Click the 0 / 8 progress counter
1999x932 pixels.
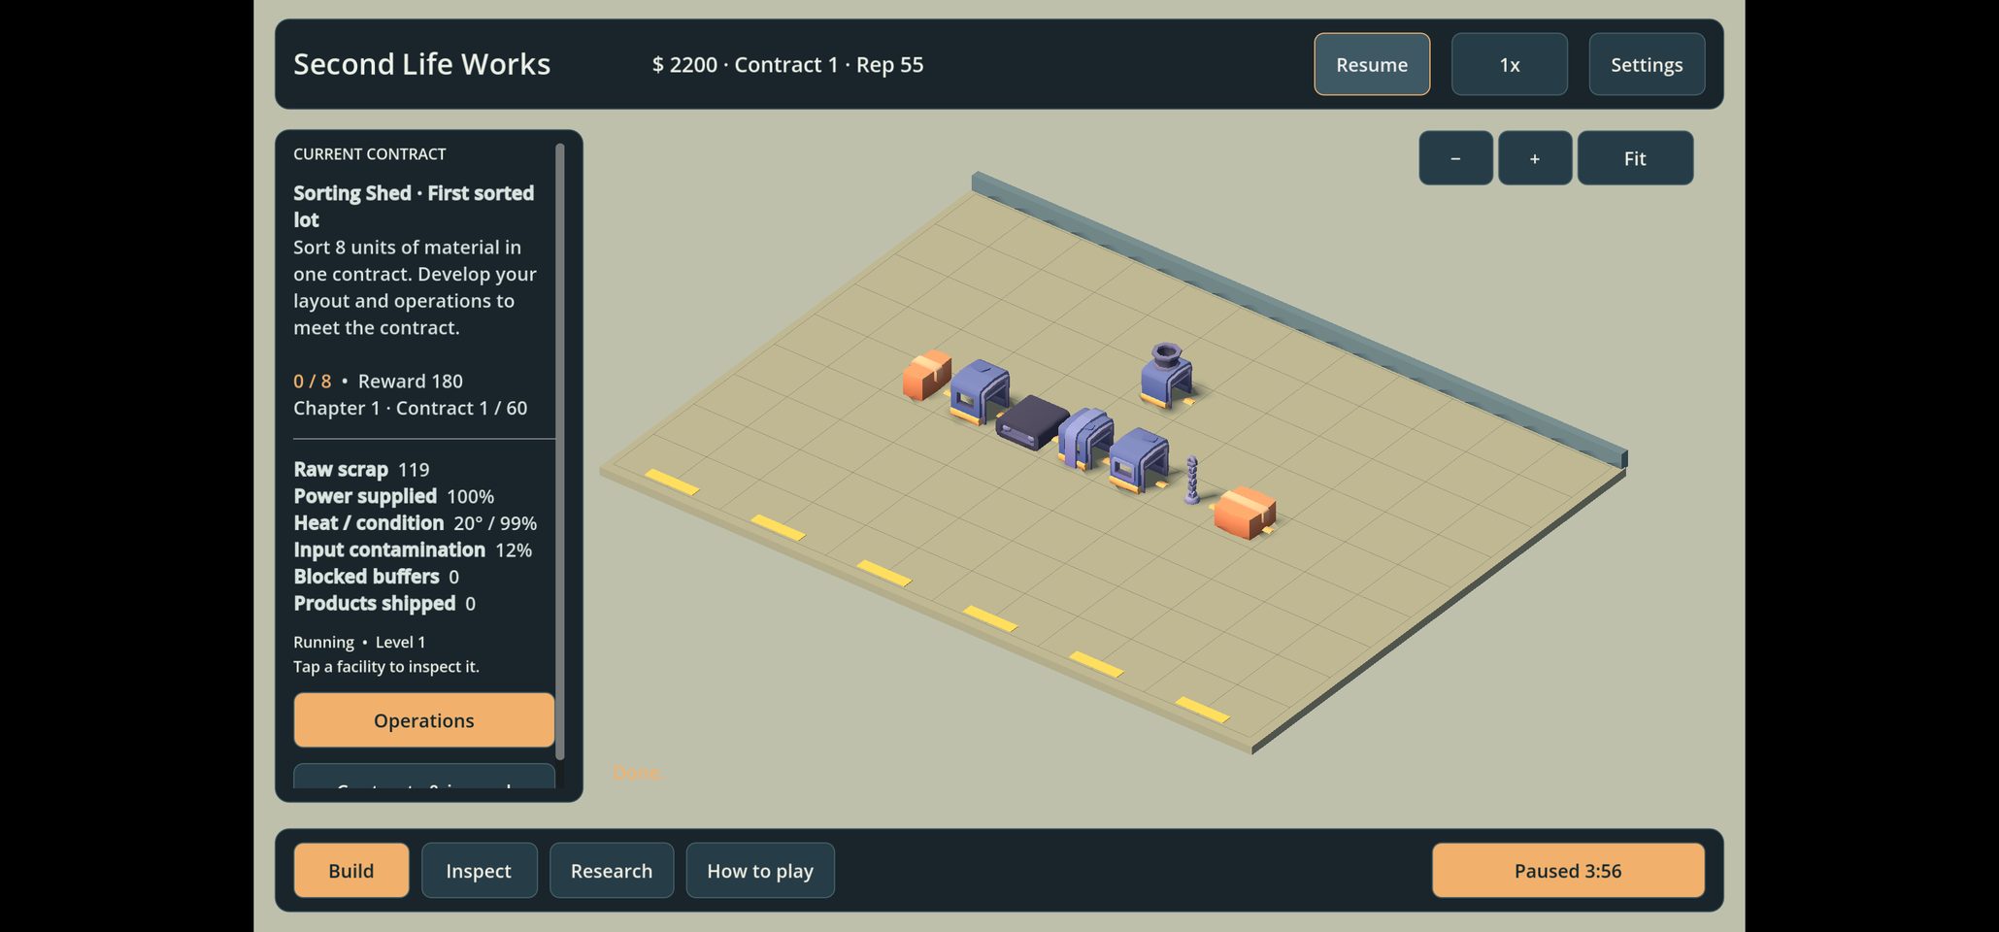click(312, 382)
